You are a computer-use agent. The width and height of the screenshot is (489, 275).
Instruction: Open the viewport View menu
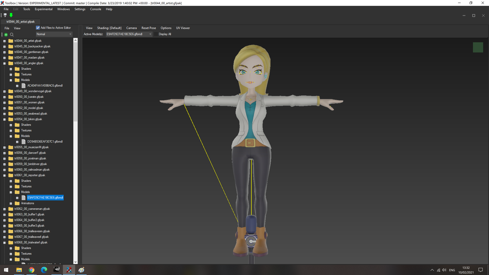[x=89, y=28]
